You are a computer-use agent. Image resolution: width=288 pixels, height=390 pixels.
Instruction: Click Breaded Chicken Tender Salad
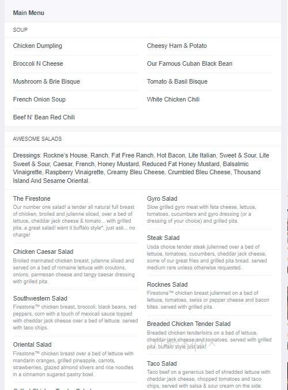[x=189, y=324]
